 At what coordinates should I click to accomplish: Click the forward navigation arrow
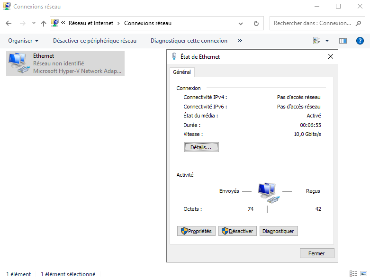(22, 23)
